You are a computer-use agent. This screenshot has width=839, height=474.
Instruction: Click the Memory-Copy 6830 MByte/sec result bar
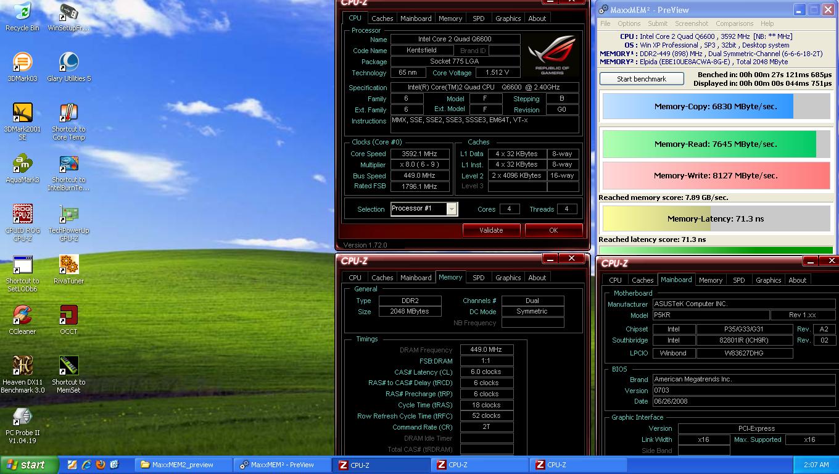click(716, 106)
